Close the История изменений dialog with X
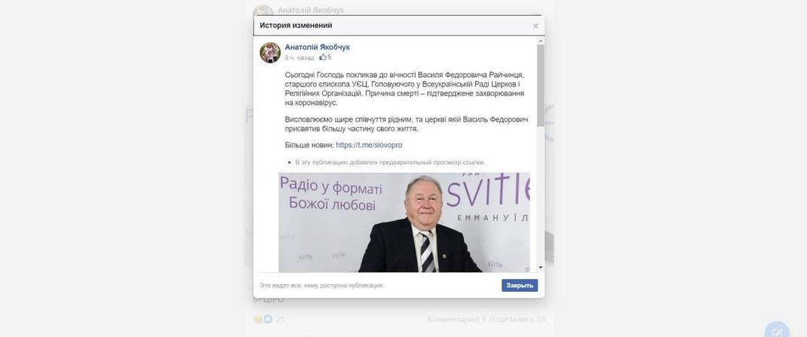The height and width of the screenshot is (337, 807). [535, 26]
